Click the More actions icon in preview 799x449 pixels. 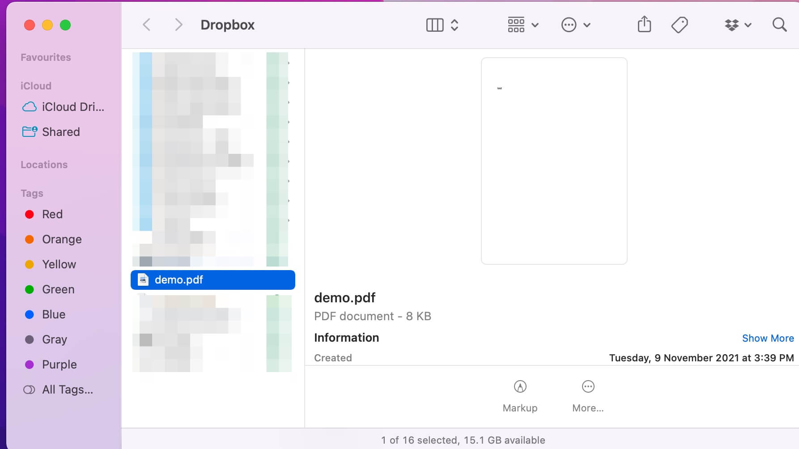(x=588, y=387)
